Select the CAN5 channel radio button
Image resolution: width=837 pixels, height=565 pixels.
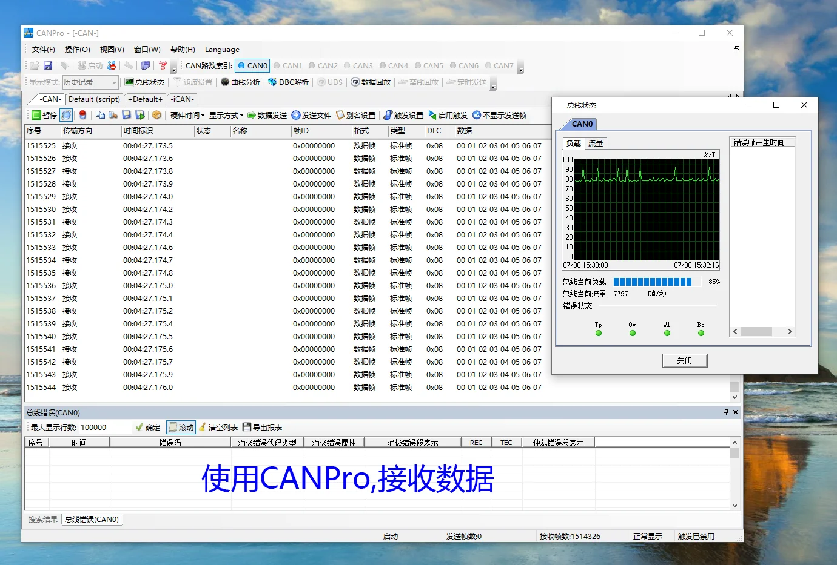point(429,65)
